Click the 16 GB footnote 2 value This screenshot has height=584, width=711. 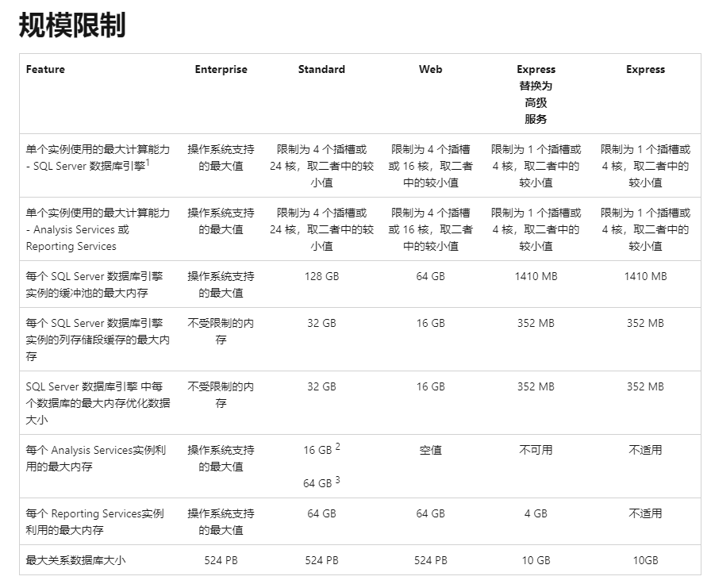pyautogui.click(x=321, y=449)
